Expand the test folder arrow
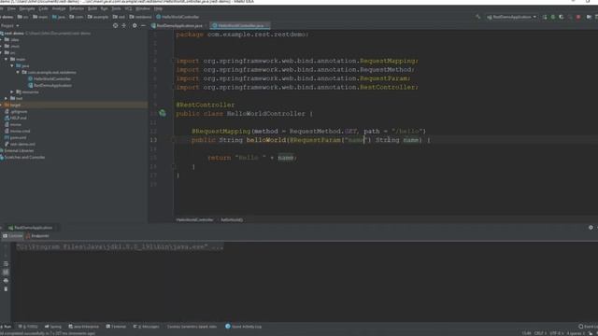Viewport: 598px width, 336px height. pos(7,98)
